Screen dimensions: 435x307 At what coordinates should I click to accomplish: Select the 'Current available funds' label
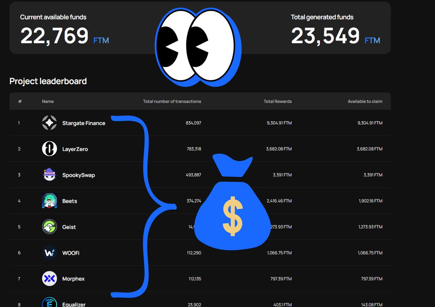point(53,17)
